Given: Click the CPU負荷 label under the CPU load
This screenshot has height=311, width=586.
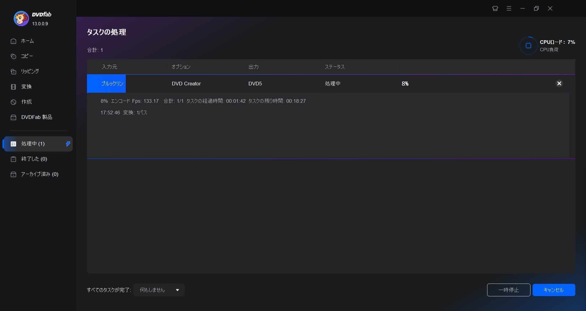Looking at the screenshot, I should (x=549, y=49).
